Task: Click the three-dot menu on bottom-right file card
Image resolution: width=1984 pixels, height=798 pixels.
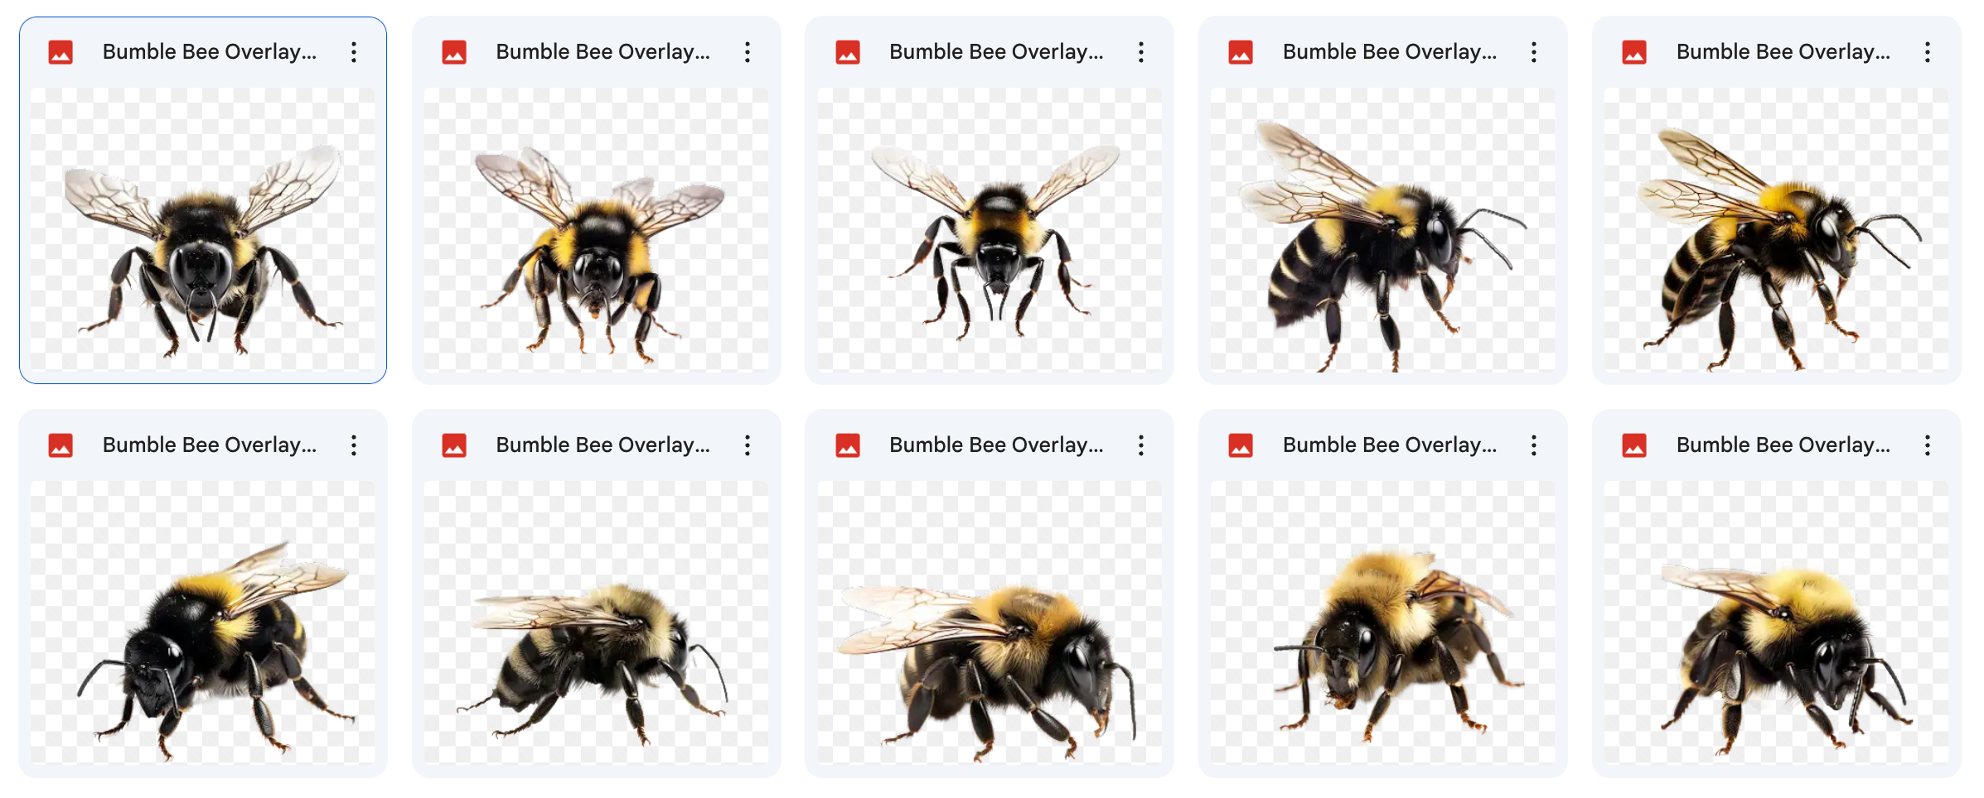Action: click(1928, 445)
